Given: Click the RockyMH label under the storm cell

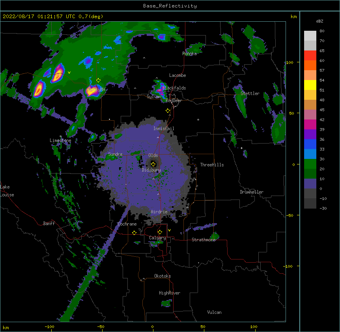Looking at the screenshot, I should pos(97,89).
